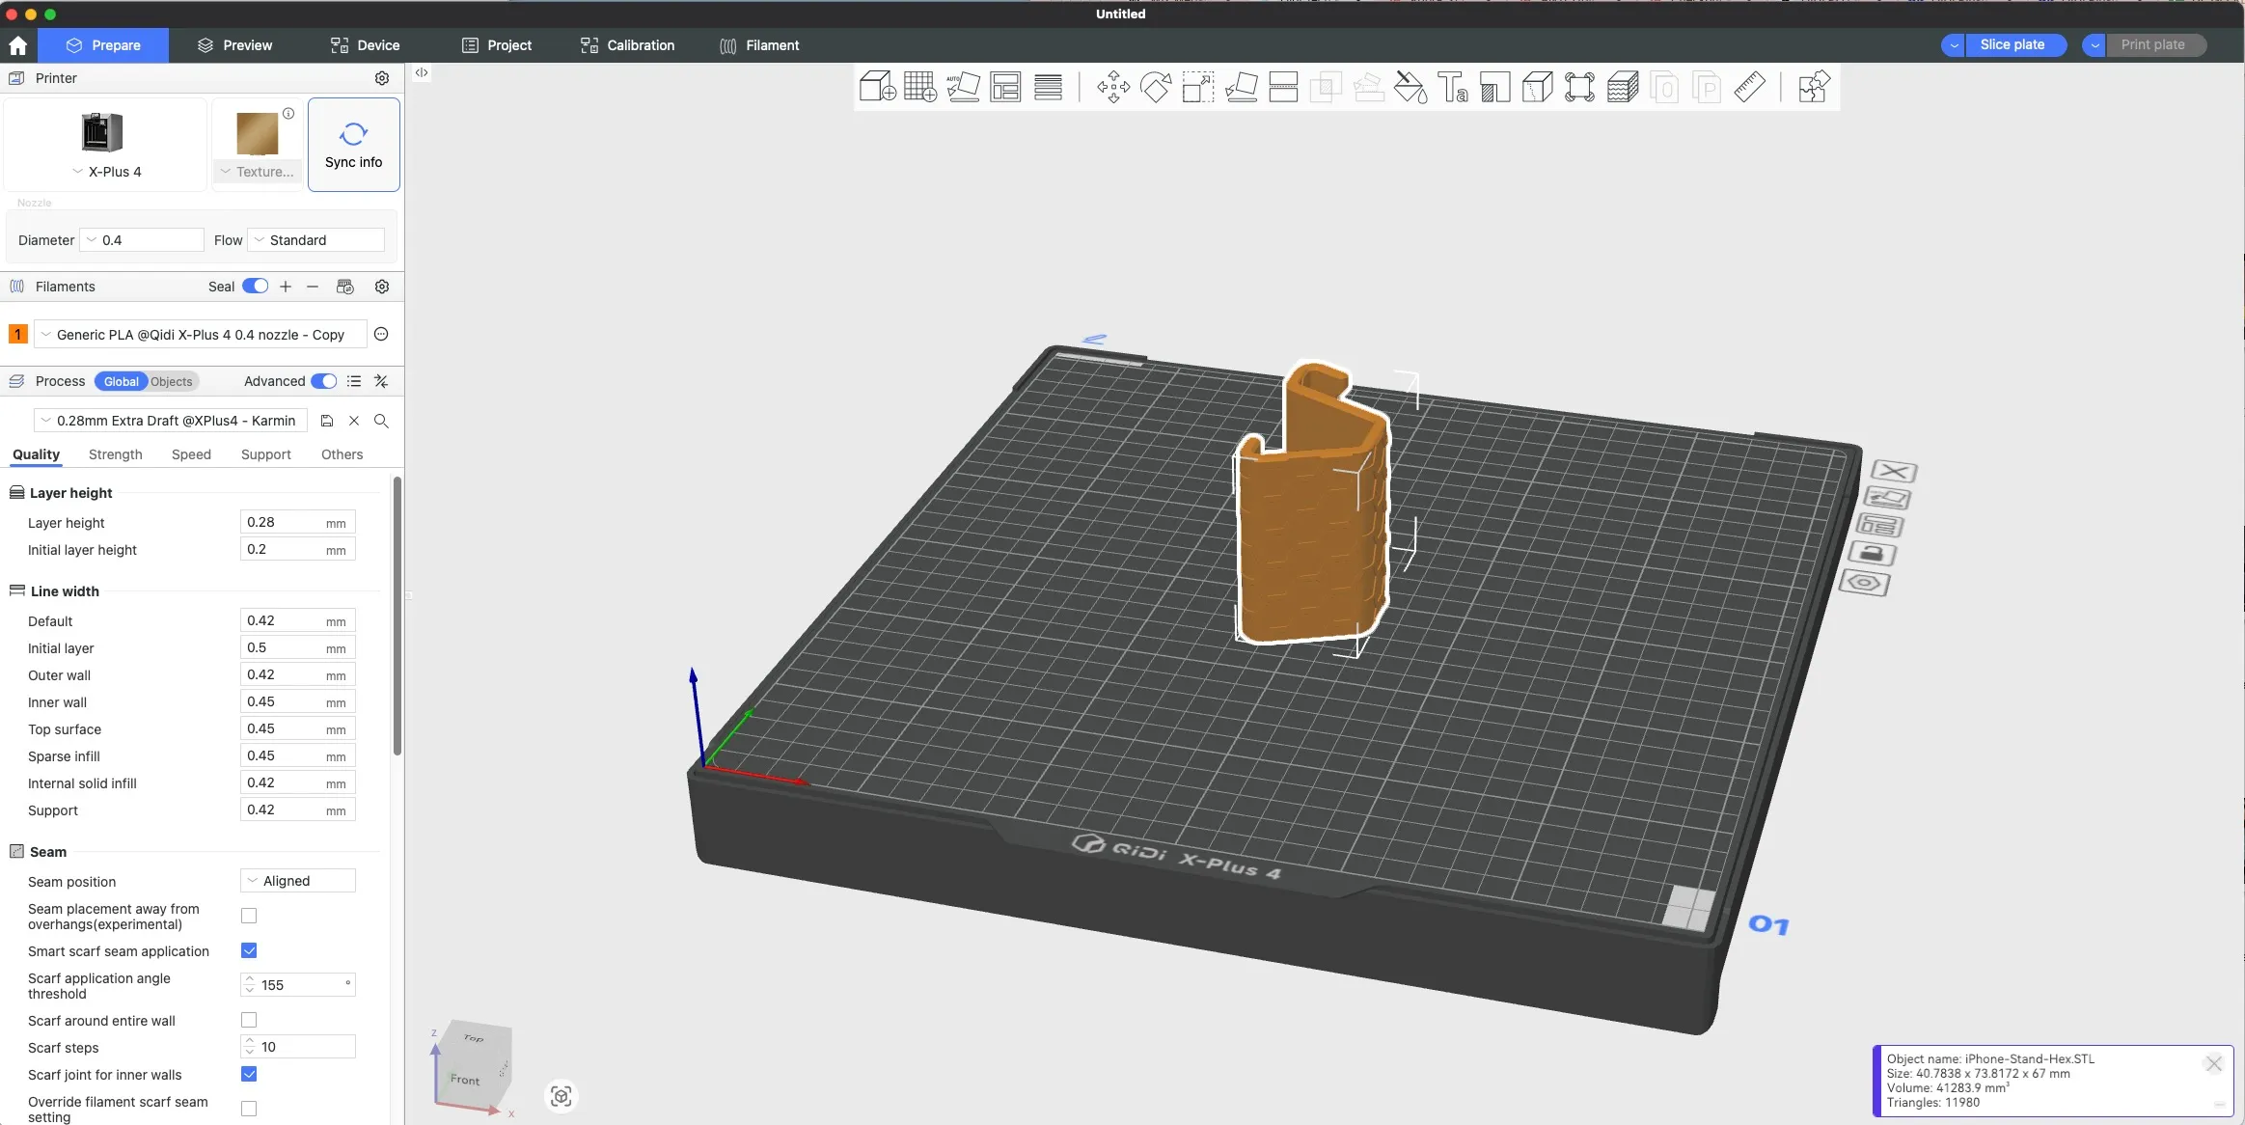Image resolution: width=2245 pixels, height=1125 pixels.
Task: Open the Preview tab
Action: (234, 45)
